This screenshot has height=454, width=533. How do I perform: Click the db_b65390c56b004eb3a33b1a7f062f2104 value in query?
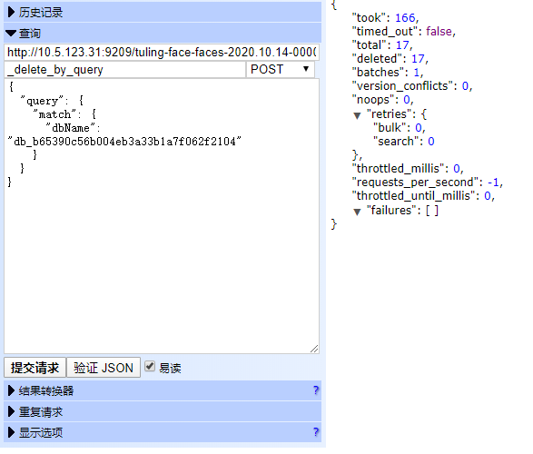click(x=124, y=141)
